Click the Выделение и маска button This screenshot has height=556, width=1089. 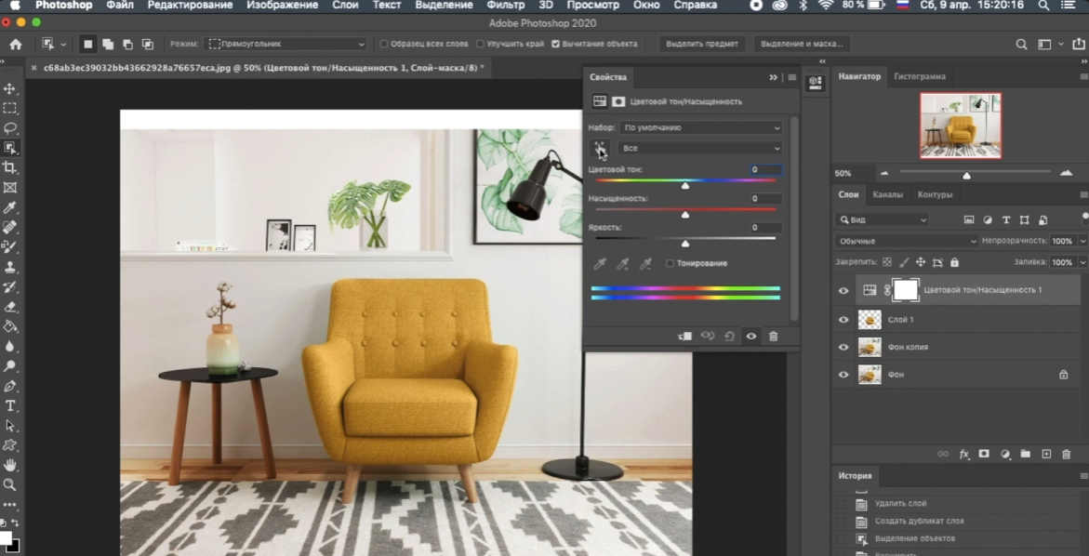pyautogui.click(x=803, y=44)
